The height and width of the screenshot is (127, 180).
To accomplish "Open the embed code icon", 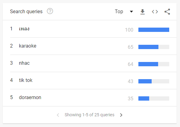I will (155, 12).
